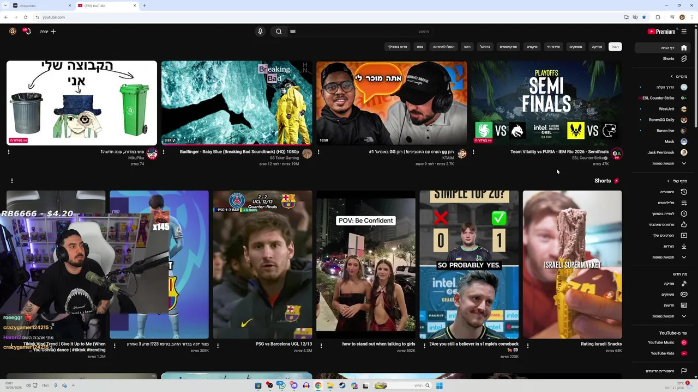Open SS Taker Gaming channel name
Image resolution: width=698 pixels, height=392 pixels.
pyautogui.click(x=285, y=158)
